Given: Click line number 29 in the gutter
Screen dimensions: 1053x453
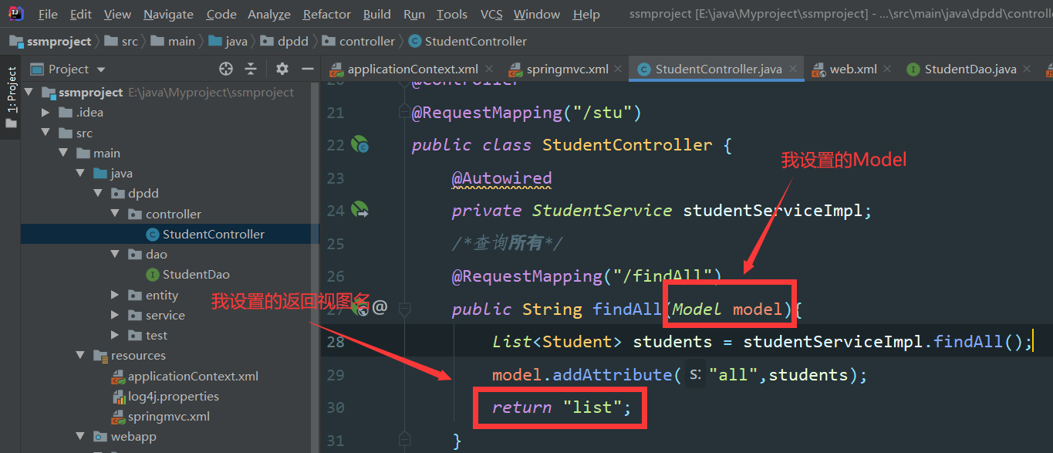Looking at the screenshot, I should coord(335,375).
